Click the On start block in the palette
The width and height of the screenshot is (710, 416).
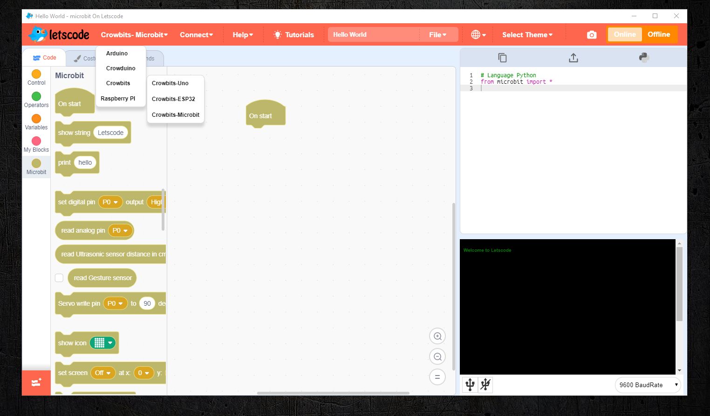(75, 102)
